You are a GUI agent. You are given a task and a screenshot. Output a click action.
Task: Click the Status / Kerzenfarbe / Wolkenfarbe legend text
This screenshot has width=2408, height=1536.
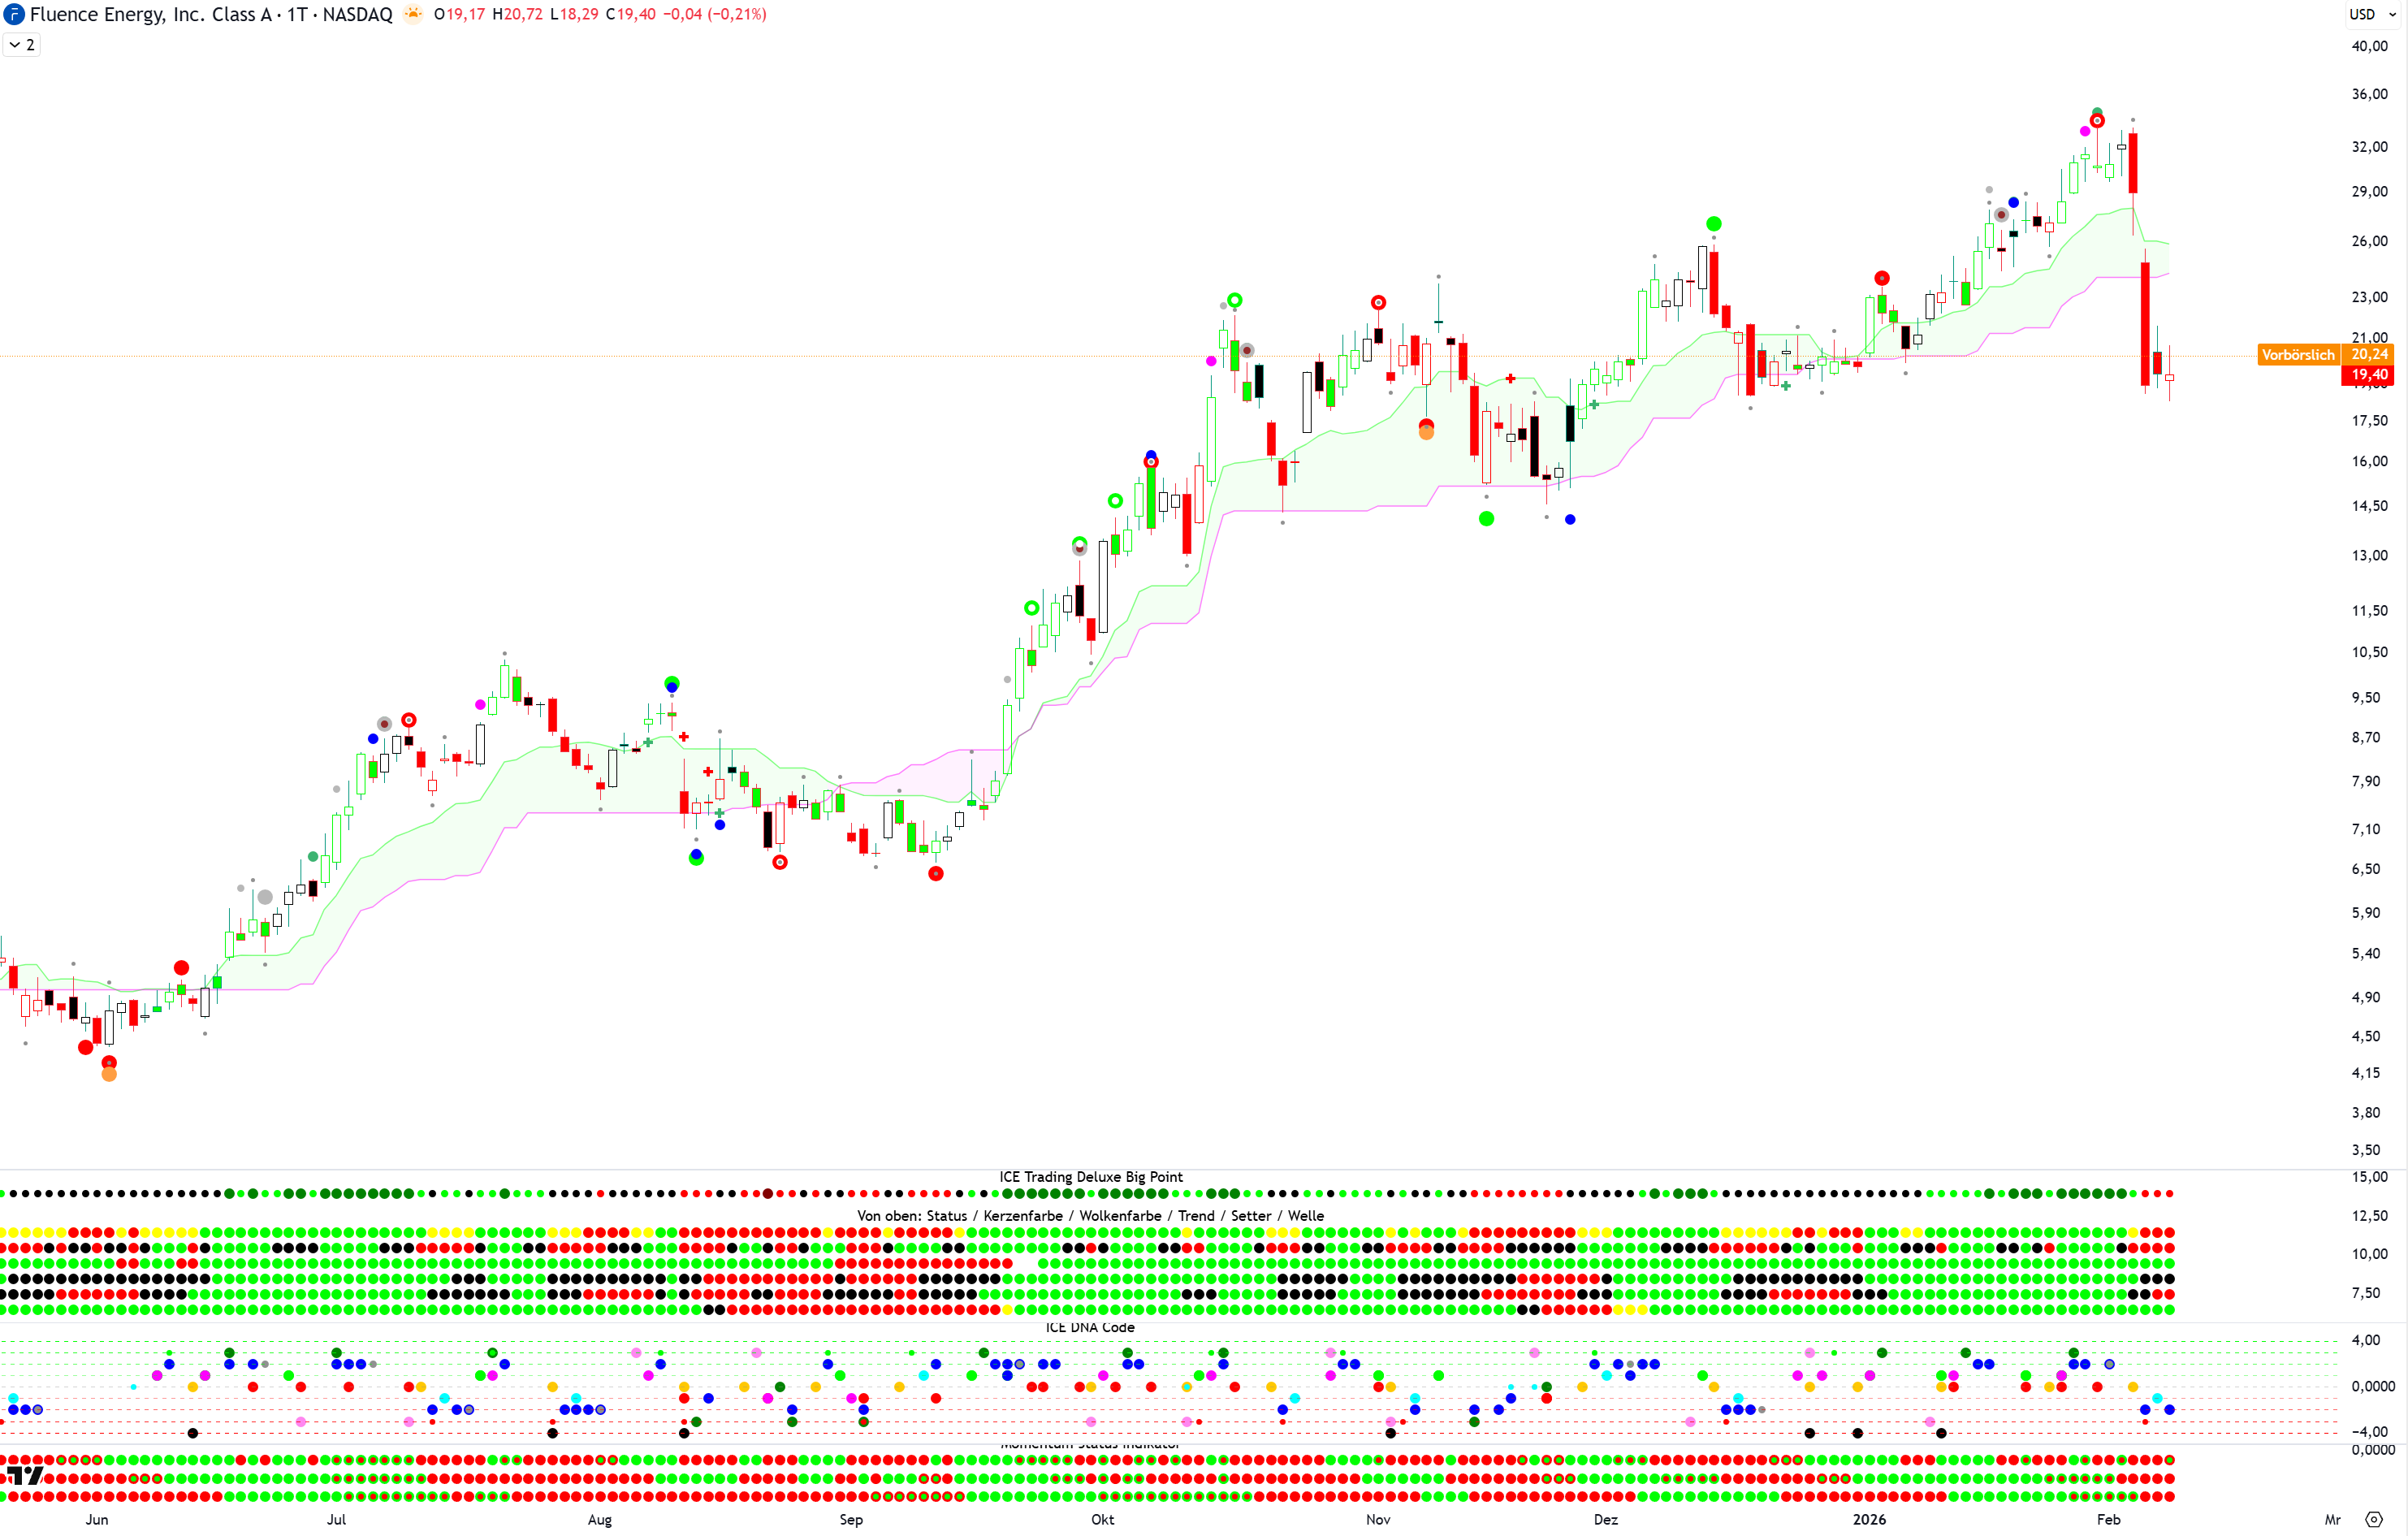(1090, 1216)
